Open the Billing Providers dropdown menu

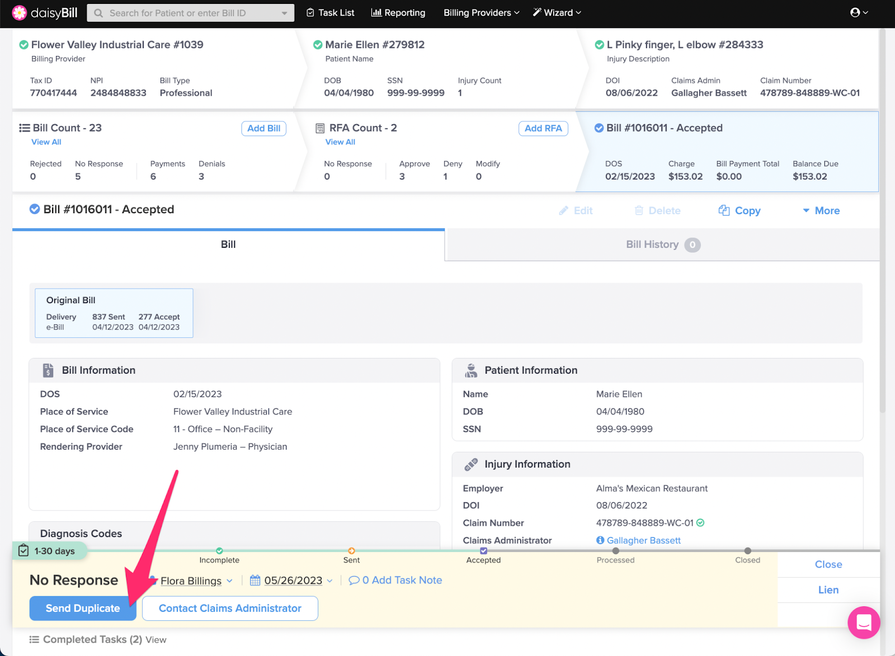click(x=481, y=12)
